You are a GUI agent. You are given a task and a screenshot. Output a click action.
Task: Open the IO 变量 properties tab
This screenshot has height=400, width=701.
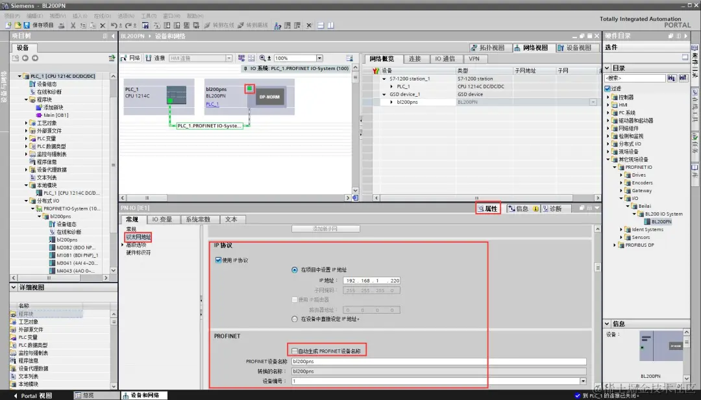tap(162, 219)
